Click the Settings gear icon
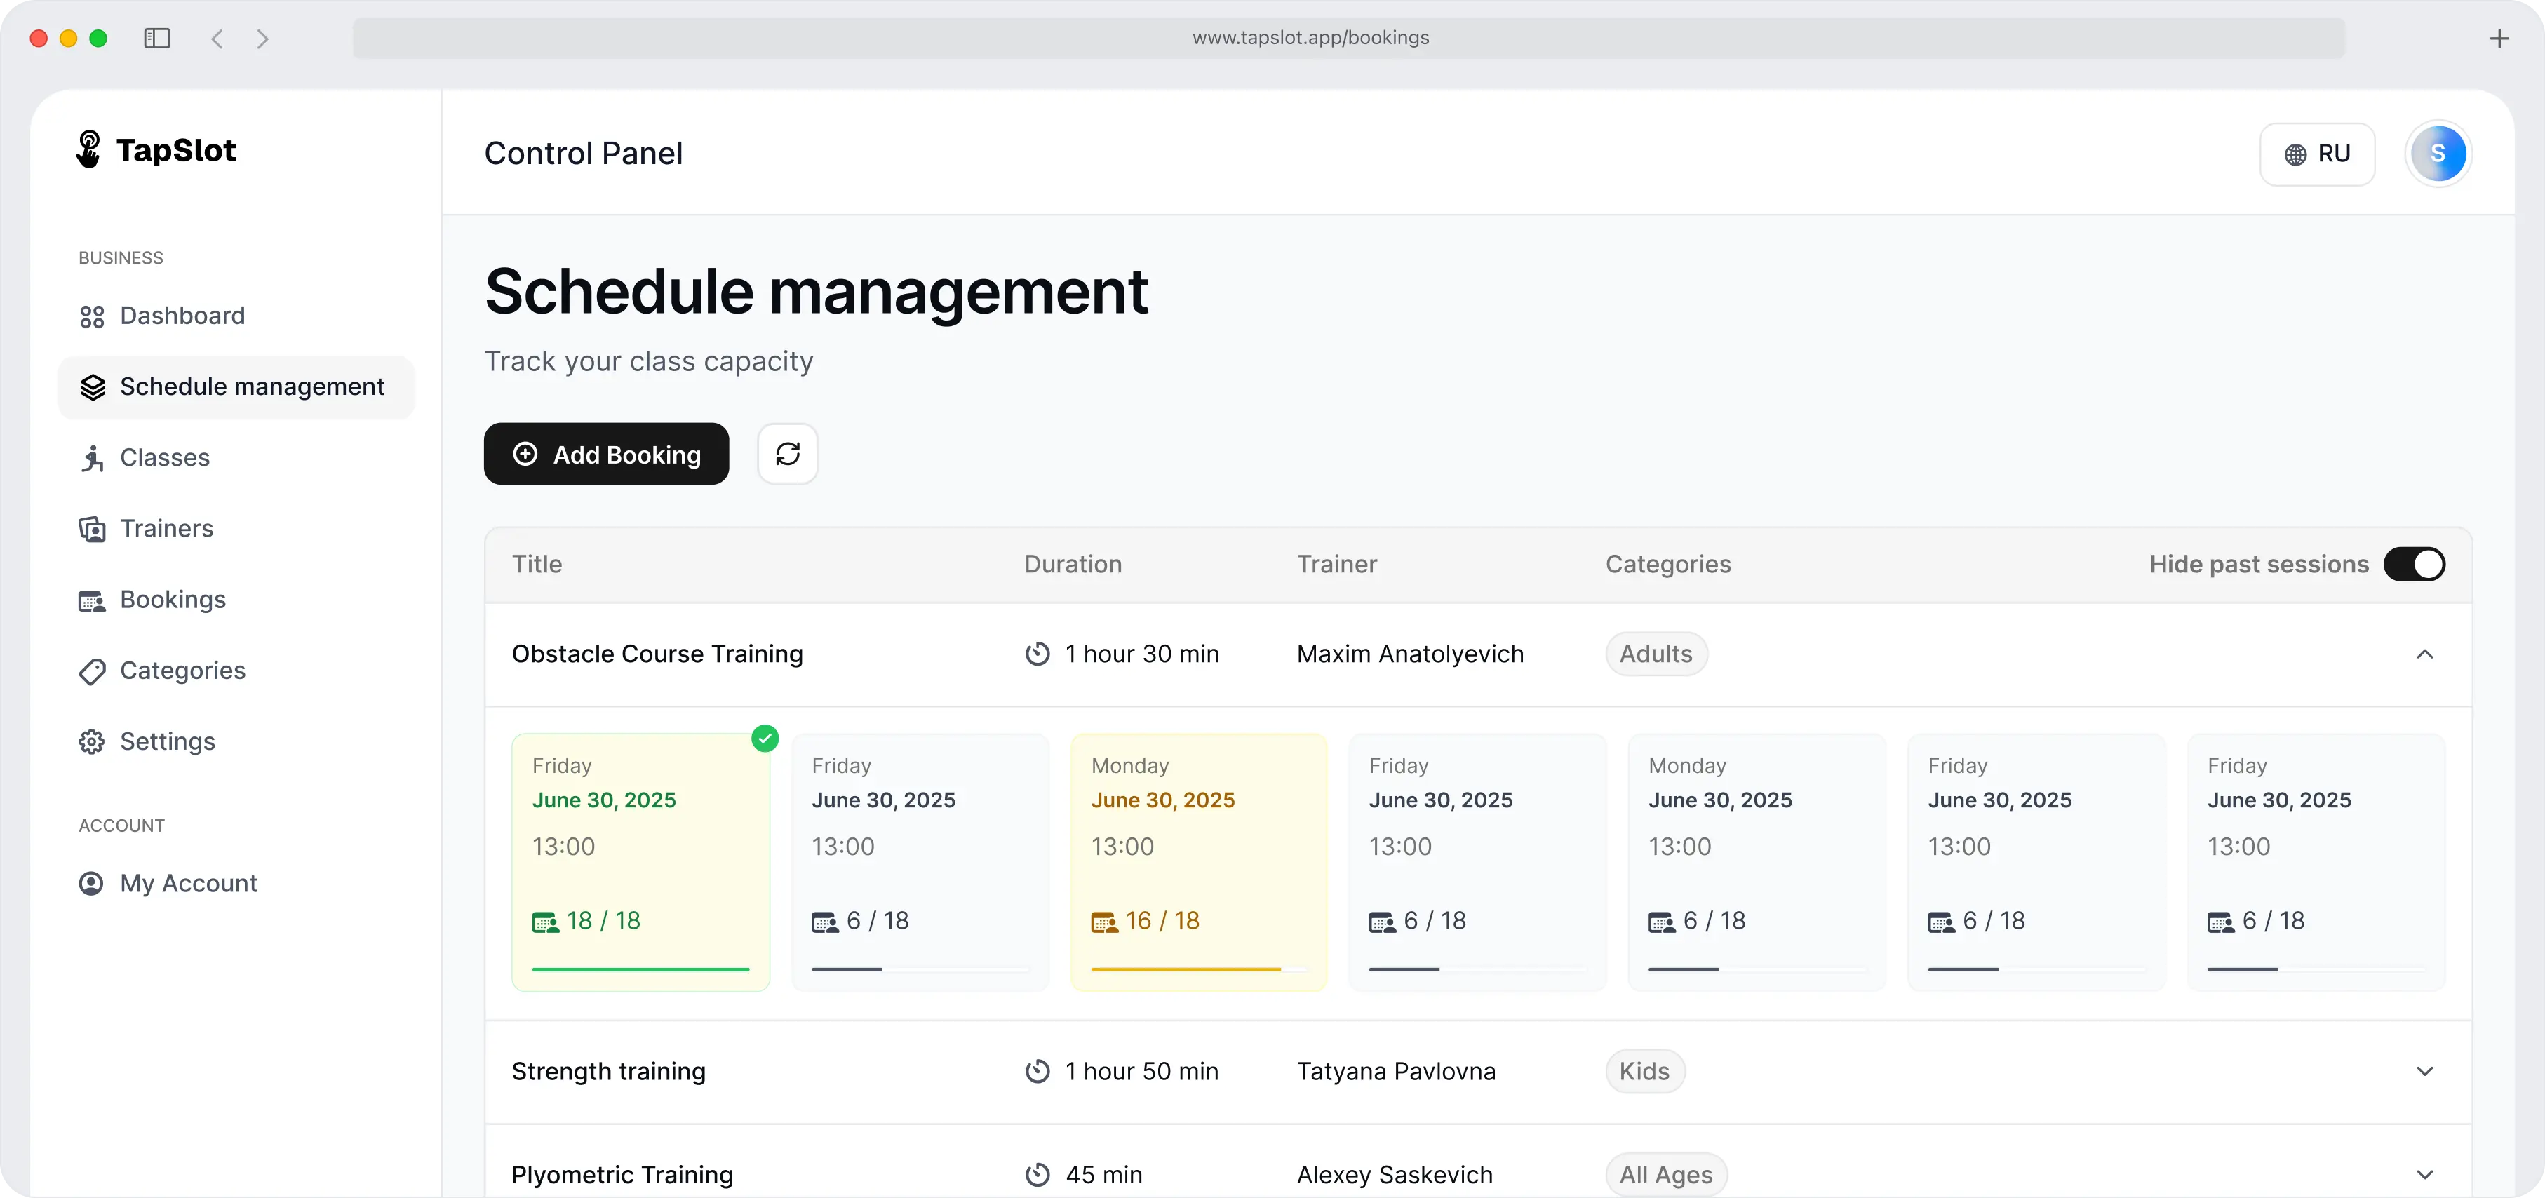 (92, 741)
